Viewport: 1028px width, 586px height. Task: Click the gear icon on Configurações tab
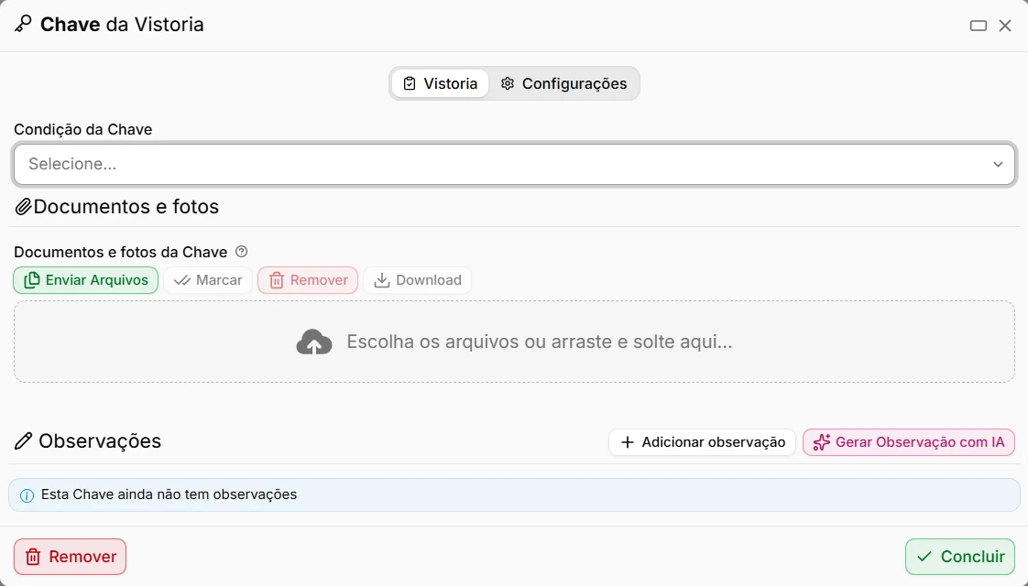click(508, 84)
